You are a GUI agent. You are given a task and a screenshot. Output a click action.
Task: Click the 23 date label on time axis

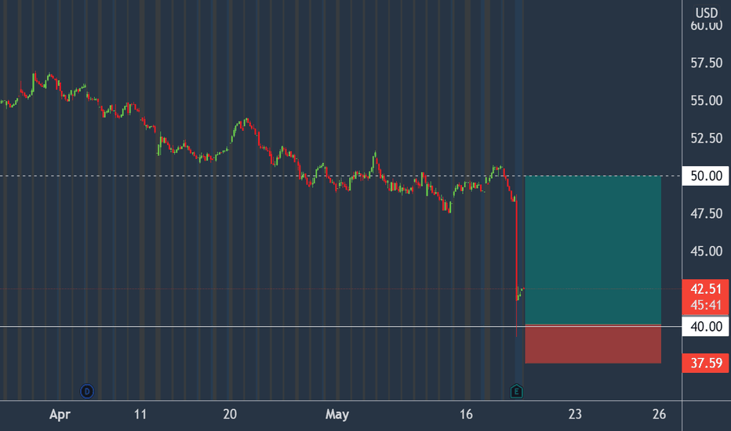[x=575, y=415]
